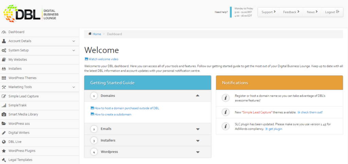
Task: Click the Support button in header
Action: tap(268, 12)
